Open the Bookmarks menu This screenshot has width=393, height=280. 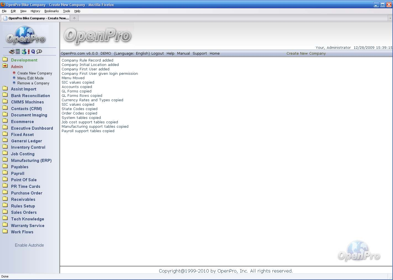coord(51,11)
